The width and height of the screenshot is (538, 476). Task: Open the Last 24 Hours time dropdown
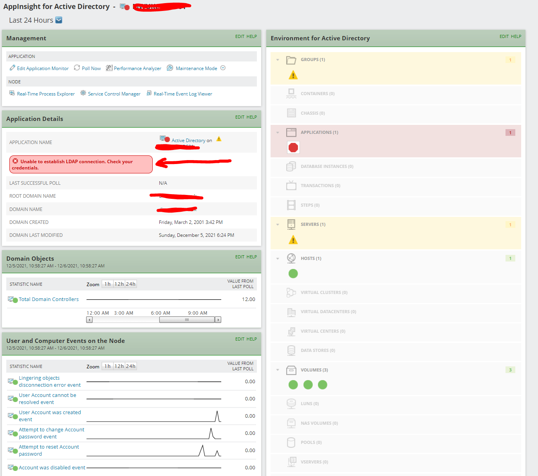tap(59, 20)
